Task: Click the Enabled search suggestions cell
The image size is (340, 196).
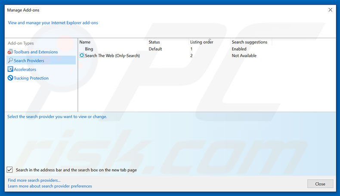Action: click(239, 49)
